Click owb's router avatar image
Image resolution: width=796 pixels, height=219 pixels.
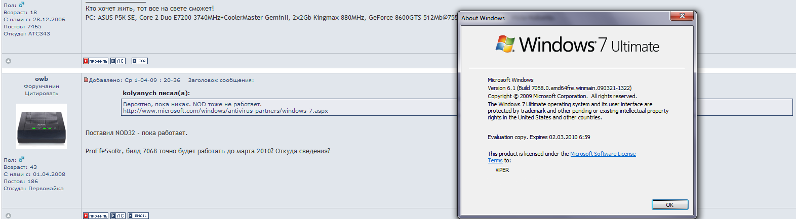click(x=42, y=126)
